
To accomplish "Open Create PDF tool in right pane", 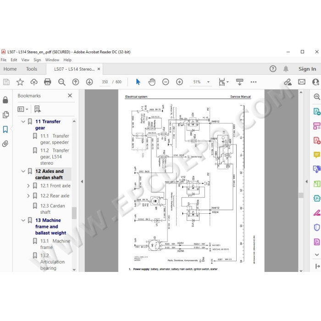I will (317, 140).
